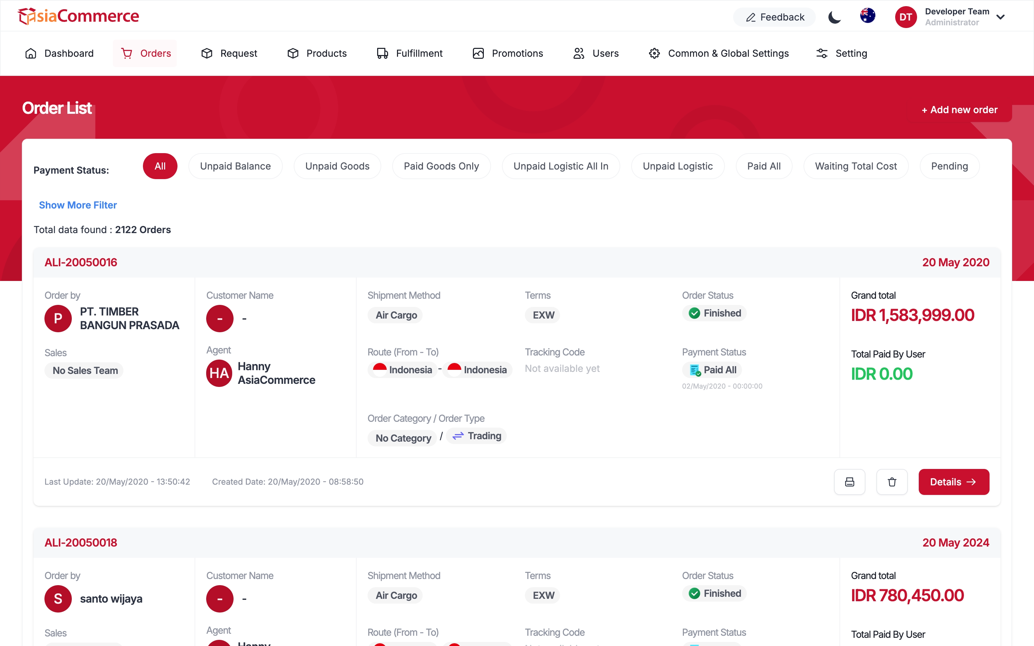Open the Fulfillment menu
The image size is (1034, 646).
tap(409, 53)
